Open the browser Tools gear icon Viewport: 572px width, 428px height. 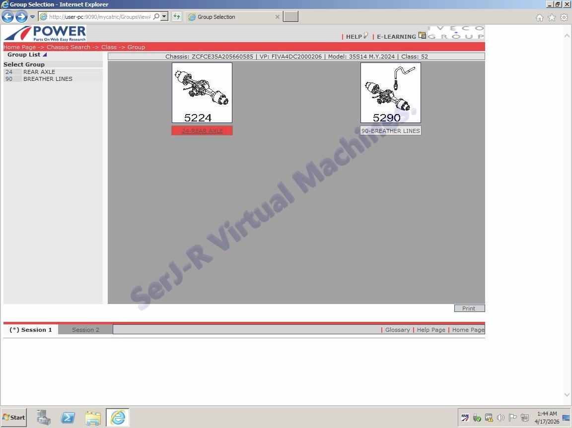564,17
